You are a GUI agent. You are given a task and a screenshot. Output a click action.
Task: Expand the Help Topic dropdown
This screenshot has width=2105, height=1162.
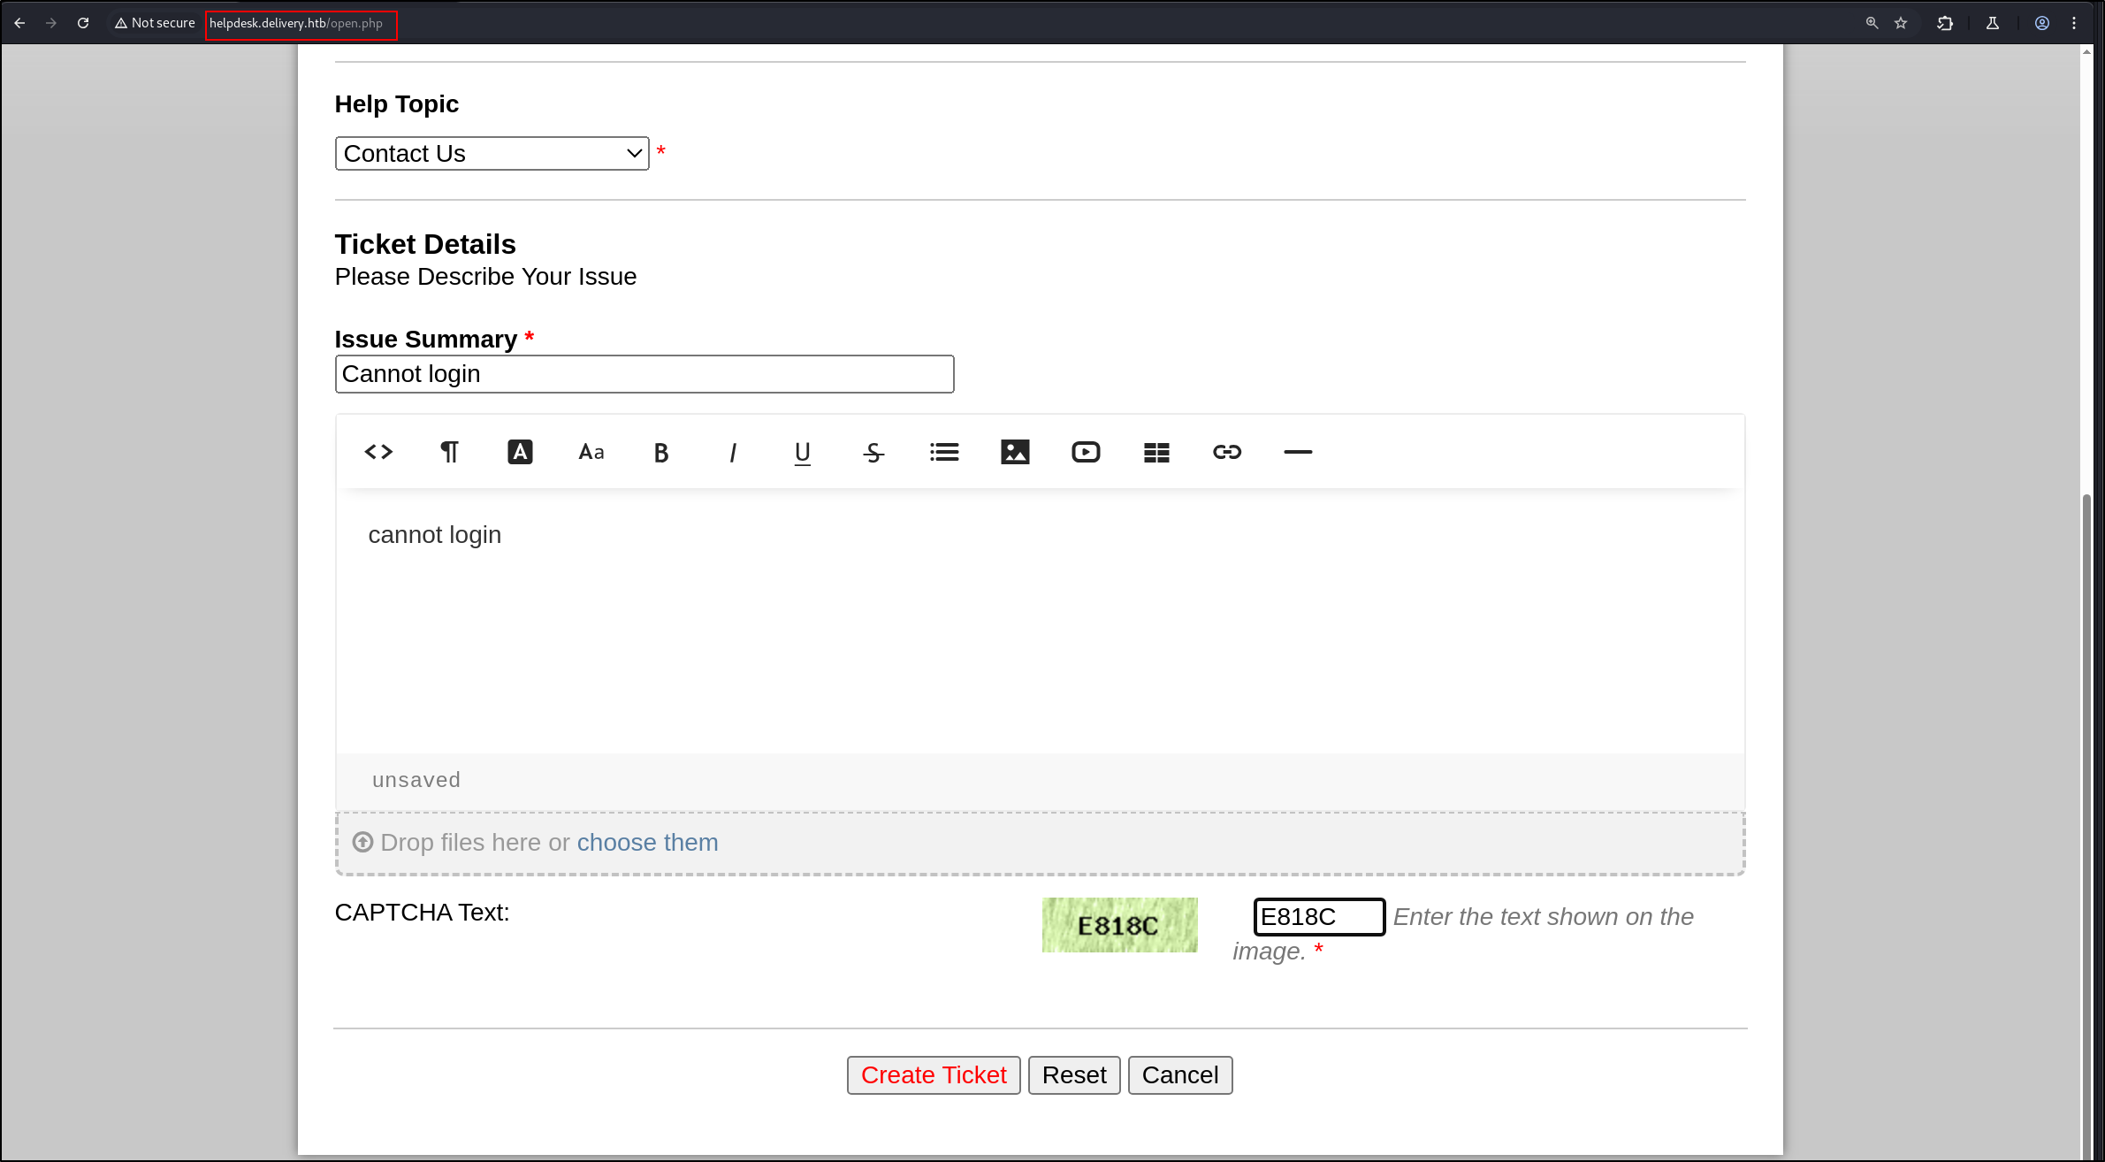coord(492,153)
